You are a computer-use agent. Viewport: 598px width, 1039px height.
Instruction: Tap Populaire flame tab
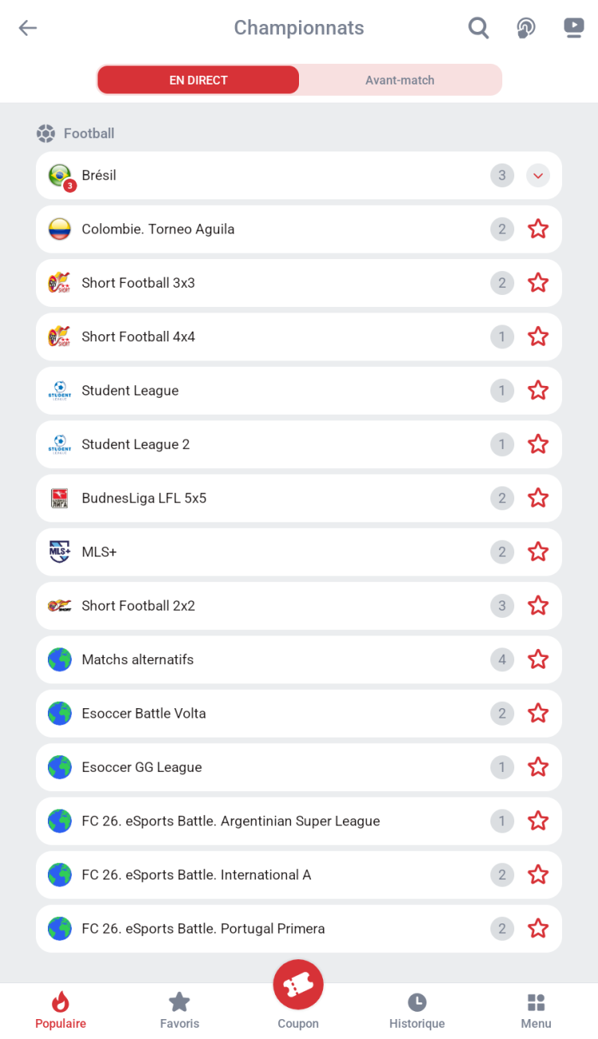pyautogui.click(x=61, y=1009)
